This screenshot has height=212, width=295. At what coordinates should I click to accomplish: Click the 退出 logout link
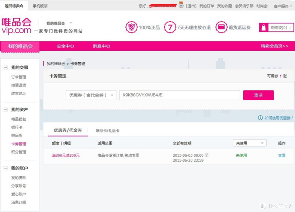pyautogui.click(x=191, y=6)
